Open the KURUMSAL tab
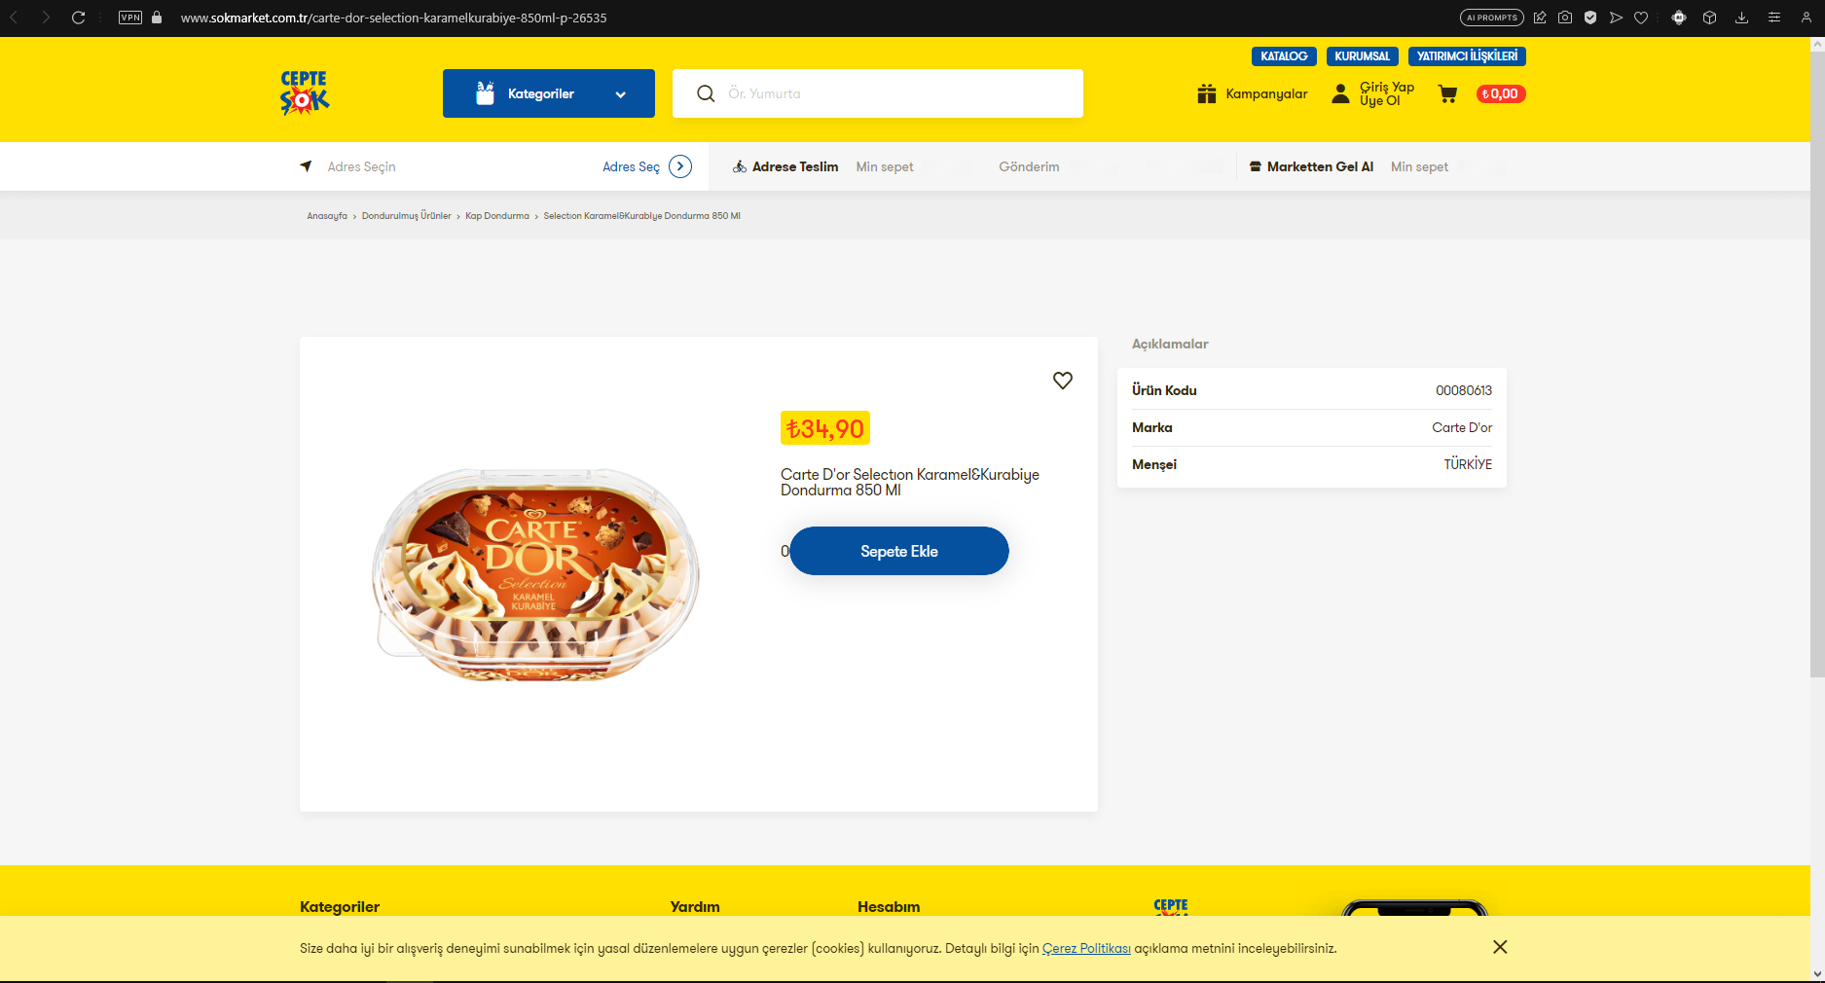 tap(1362, 56)
